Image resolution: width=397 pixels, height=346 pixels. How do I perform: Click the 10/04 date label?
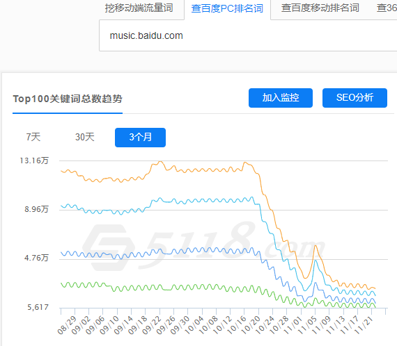194,325
